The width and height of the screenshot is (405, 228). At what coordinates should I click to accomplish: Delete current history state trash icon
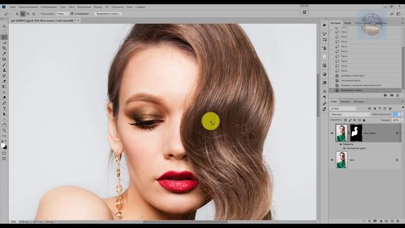398,96
